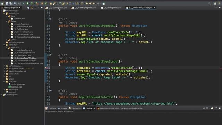Click the Debug bug toolbar icon

(x=23, y=3)
